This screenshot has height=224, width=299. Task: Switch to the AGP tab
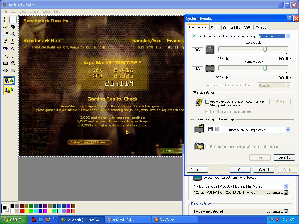click(x=248, y=28)
